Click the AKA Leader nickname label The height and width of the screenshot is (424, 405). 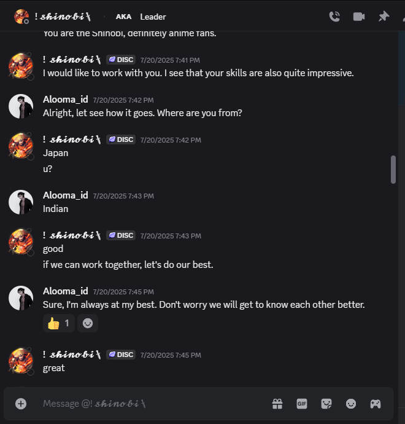[141, 17]
